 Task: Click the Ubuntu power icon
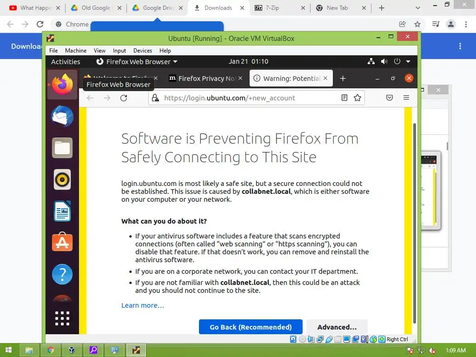[397, 61]
